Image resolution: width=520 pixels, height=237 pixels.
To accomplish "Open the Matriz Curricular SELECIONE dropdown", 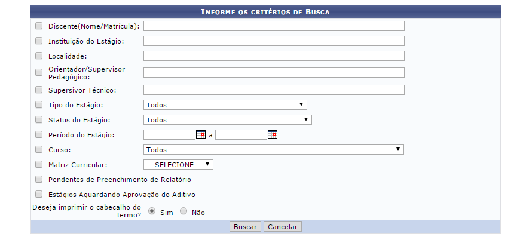I will pyautogui.click(x=178, y=165).
